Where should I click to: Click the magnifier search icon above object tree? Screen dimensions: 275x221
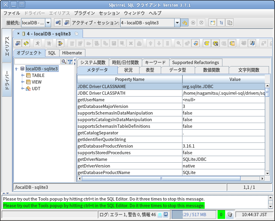[64, 62]
